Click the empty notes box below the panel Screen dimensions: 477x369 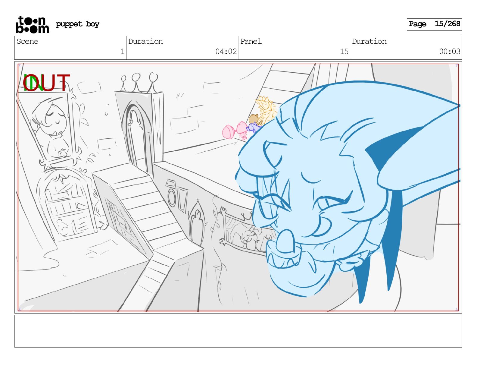238,331
